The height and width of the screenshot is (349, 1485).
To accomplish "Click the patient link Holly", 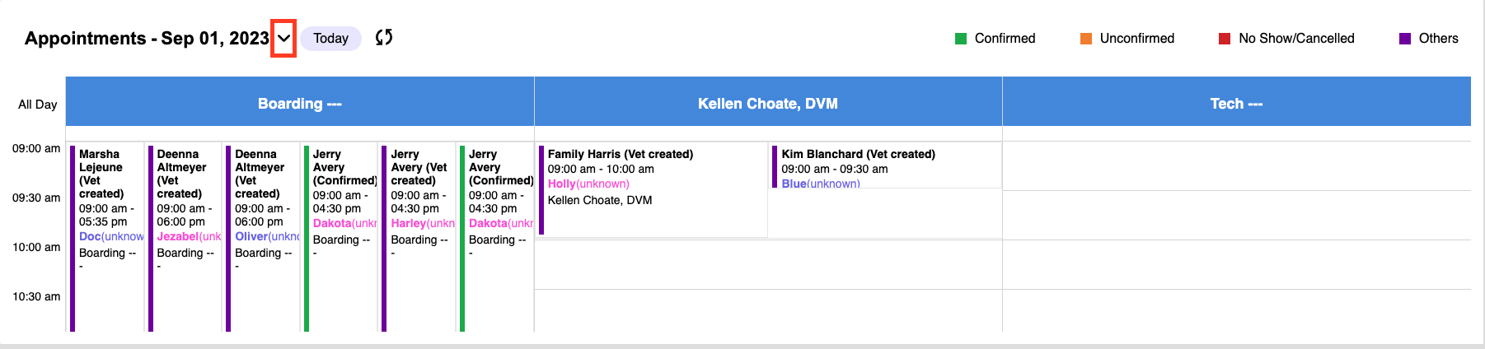I will pyautogui.click(x=562, y=184).
